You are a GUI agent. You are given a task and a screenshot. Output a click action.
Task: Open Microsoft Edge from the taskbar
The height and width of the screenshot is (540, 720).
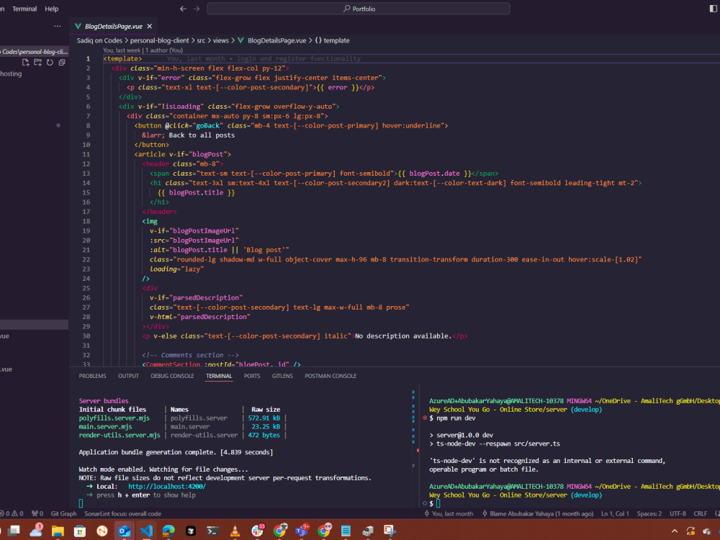tap(168, 531)
